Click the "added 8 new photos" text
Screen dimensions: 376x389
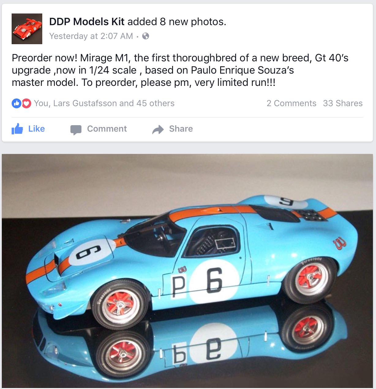177,21
